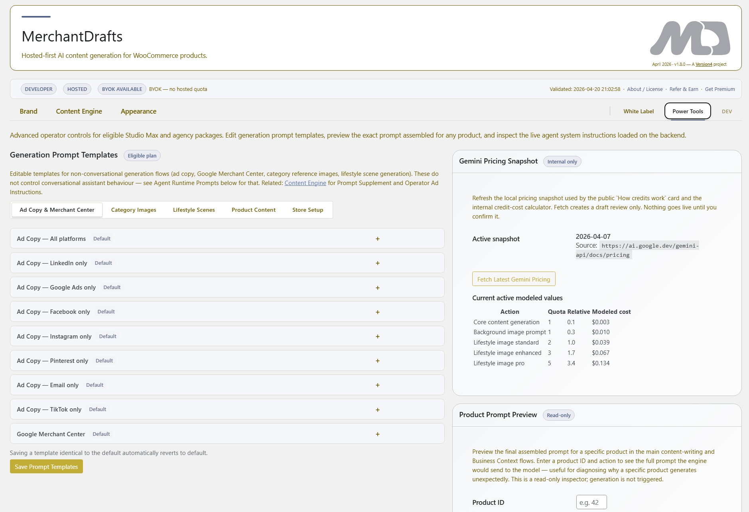Click the Gemini Pricing Snapshot heading
The height and width of the screenshot is (512, 749).
click(498, 161)
